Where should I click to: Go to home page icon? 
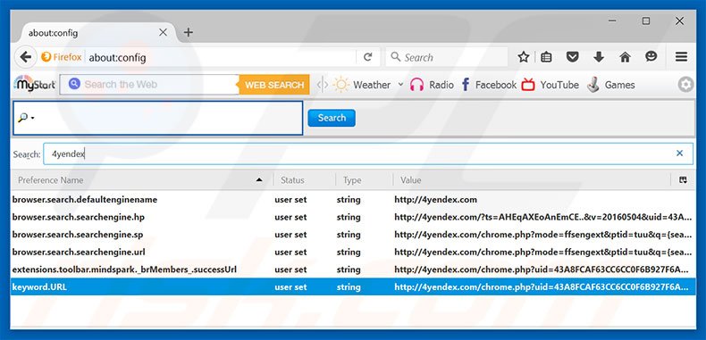click(625, 57)
